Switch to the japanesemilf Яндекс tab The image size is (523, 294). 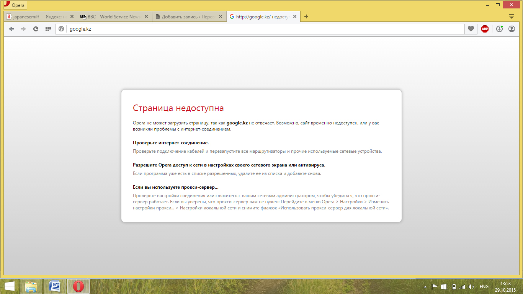tap(40, 17)
